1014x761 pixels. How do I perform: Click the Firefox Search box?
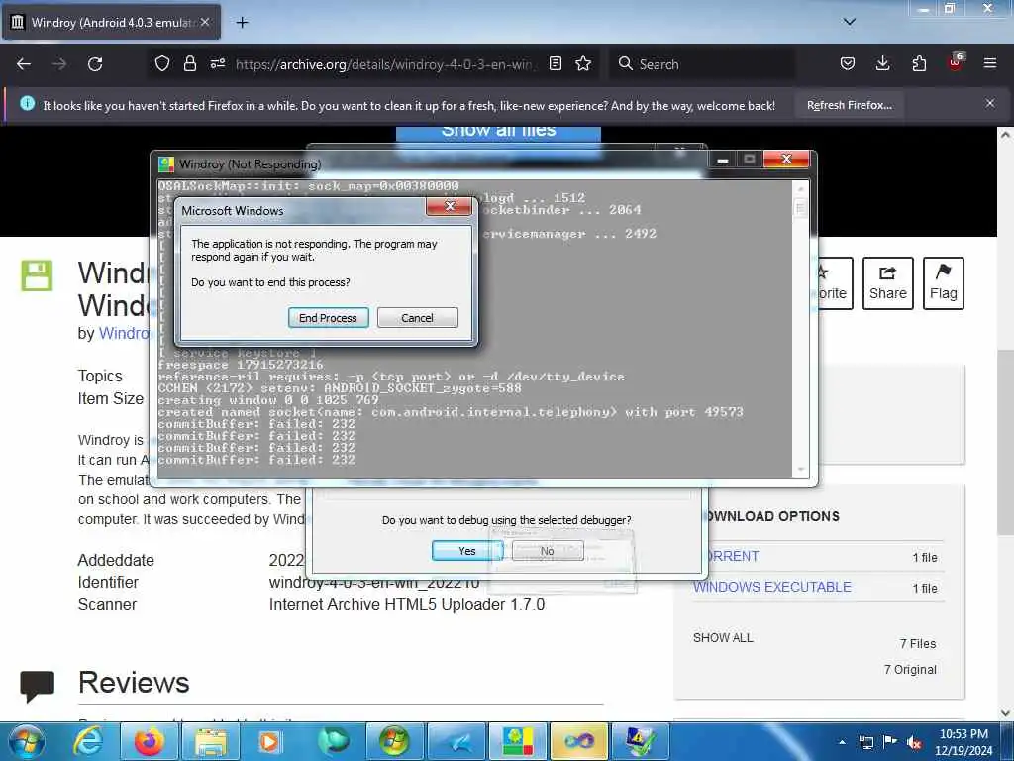point(702,64)
